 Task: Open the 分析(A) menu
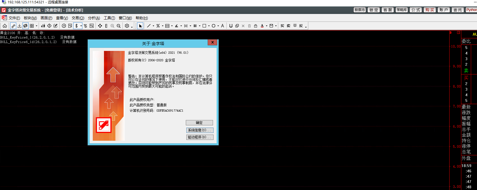coord(94,18)
